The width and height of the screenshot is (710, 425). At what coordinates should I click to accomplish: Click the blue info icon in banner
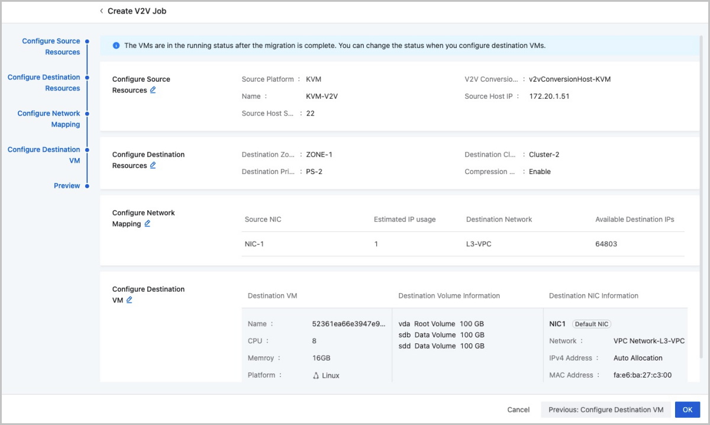[116, 46]
